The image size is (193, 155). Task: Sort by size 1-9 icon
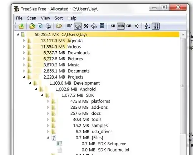(156, 26)
